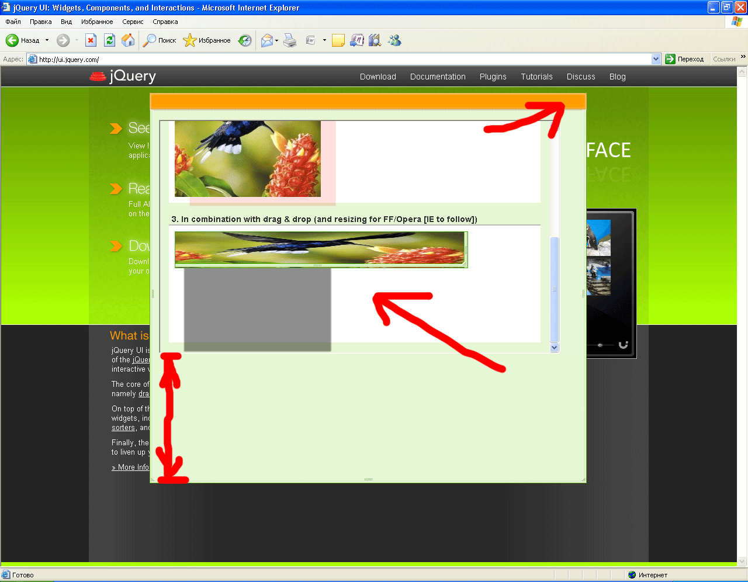The height and width of the screenshot is (582, 748).
Task: Click the Messenger people icon
Action: tap(395, 40)
